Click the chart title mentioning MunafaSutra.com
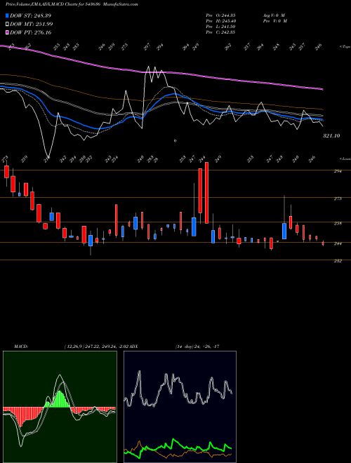Screen dimensions: 351x463 pos(72,4)
